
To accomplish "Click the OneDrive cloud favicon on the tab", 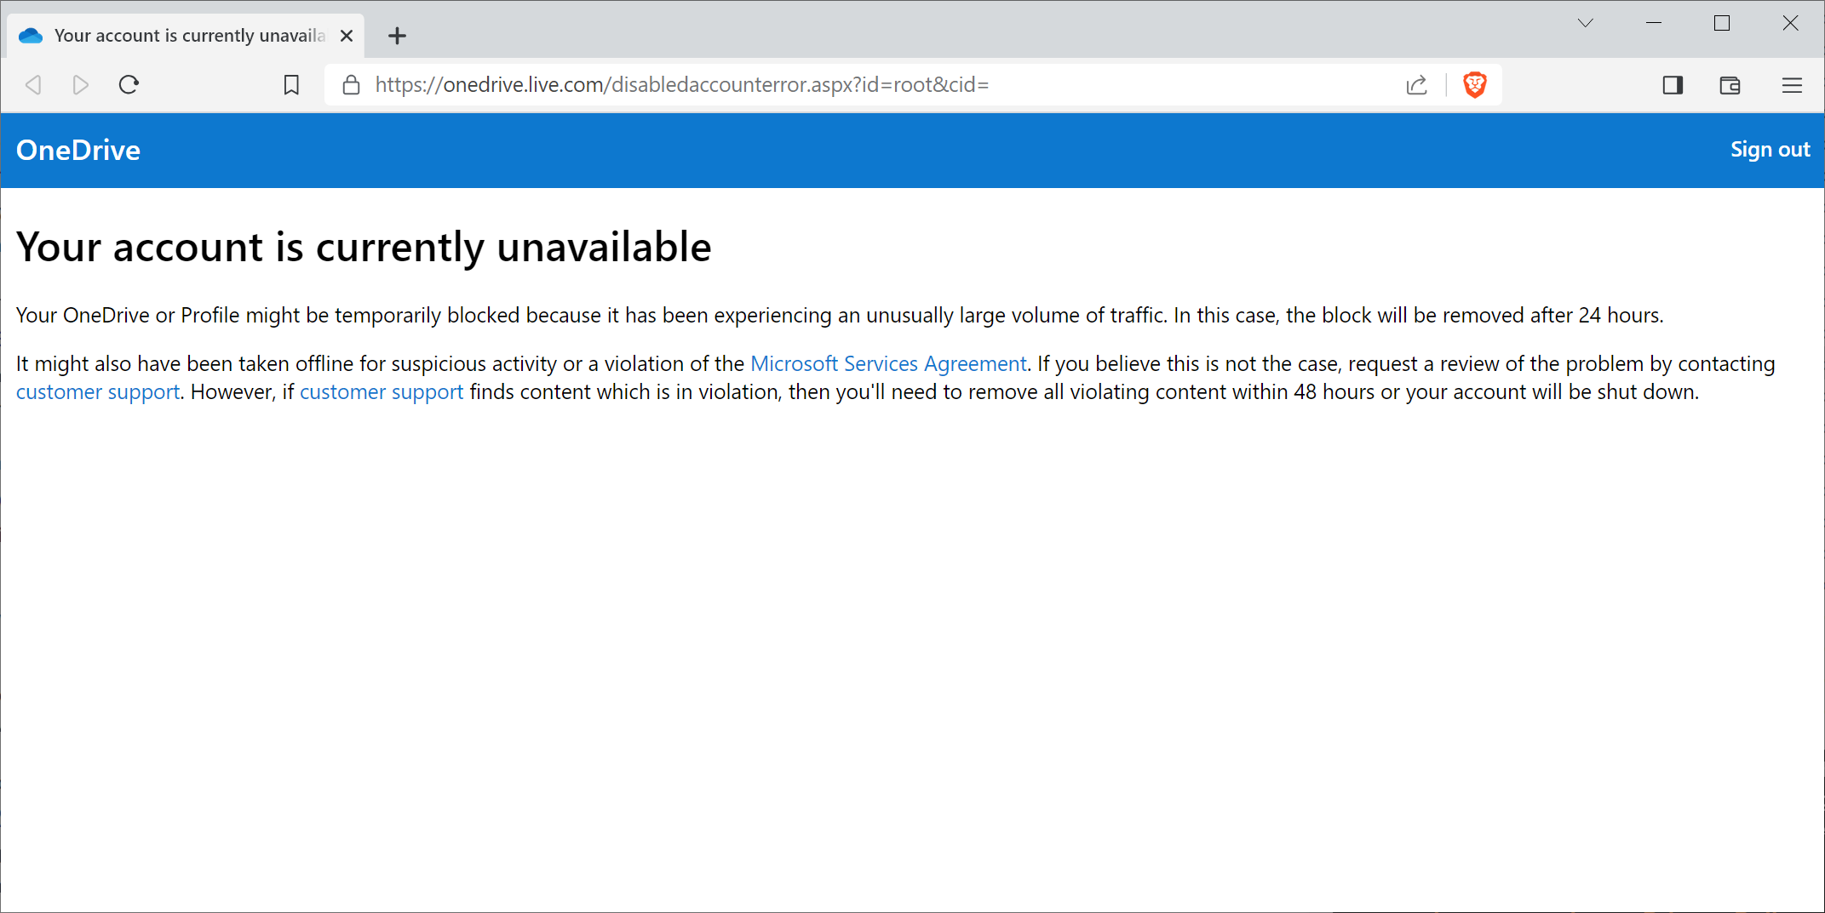I will pos(30,35).
